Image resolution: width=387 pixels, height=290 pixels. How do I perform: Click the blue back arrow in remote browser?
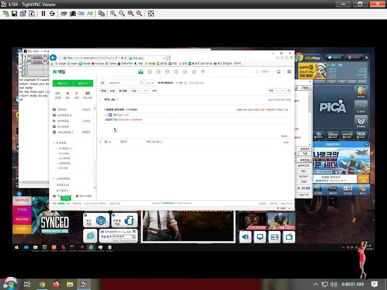pyautogui.click(x=53, y=58)
